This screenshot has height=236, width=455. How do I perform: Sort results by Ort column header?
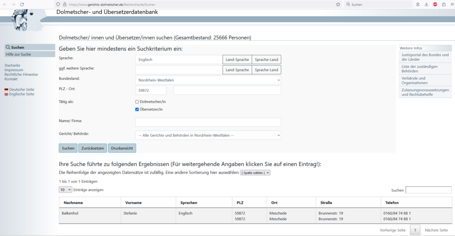[291, 203]
